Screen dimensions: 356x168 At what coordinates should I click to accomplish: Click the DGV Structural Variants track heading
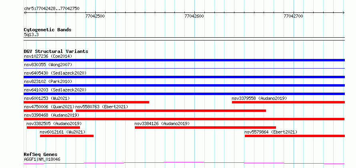56,51
